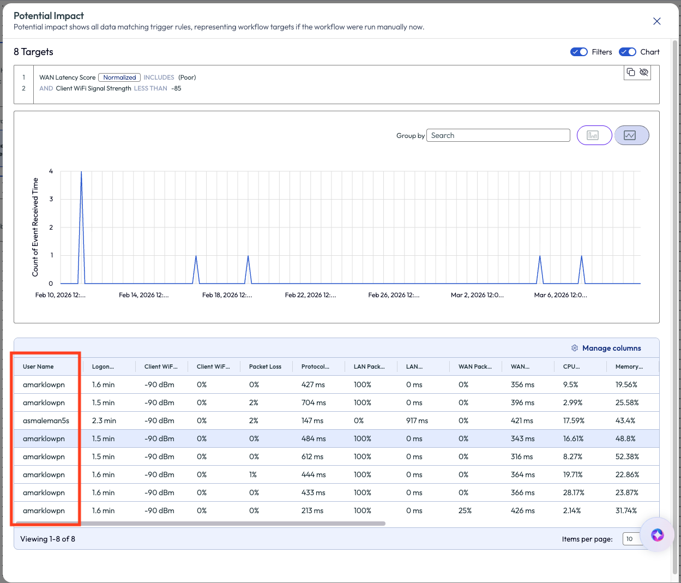The image size is (681, 583).
Task: Switch to bar chart view
Action: click(x=594, y=135)
